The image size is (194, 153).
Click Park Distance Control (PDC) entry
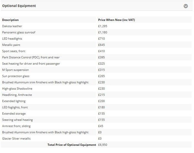pyautogui.click(x=31, y=57)
